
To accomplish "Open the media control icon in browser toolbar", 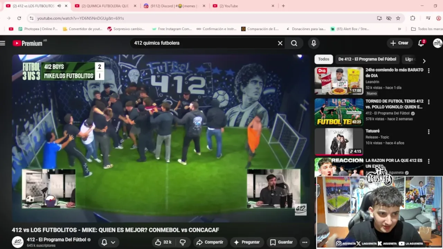I will (428, 18).
